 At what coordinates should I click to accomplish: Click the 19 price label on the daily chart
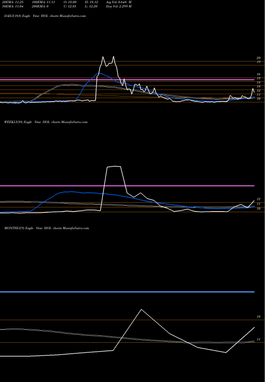tap(259, 62)
